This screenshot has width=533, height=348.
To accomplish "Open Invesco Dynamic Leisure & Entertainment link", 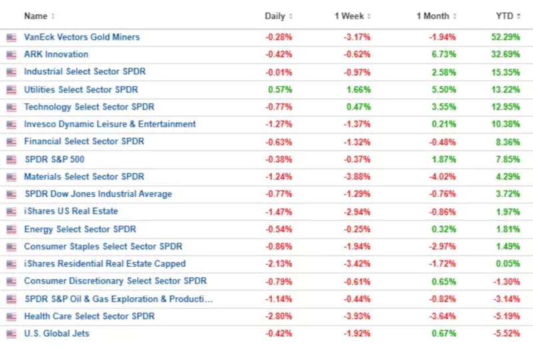I will [110, 124].
